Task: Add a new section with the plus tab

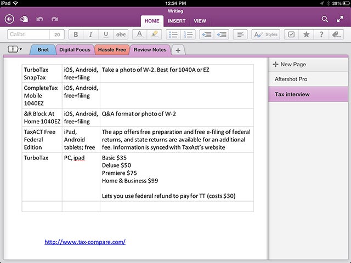Action: (x=178, y=50)
